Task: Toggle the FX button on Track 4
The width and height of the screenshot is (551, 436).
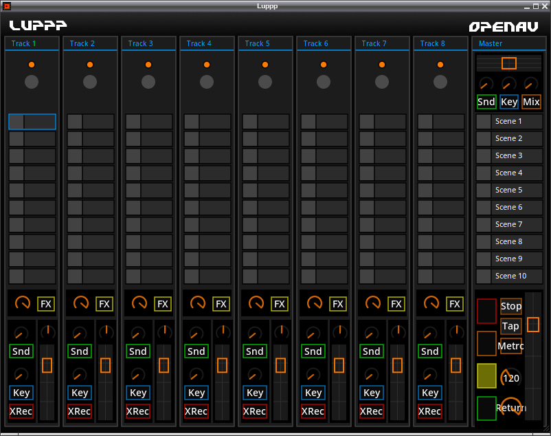Action: click(221, 304)
